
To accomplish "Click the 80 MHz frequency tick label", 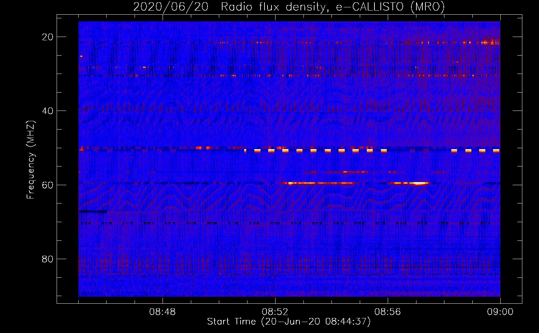I will click(48, 259).
